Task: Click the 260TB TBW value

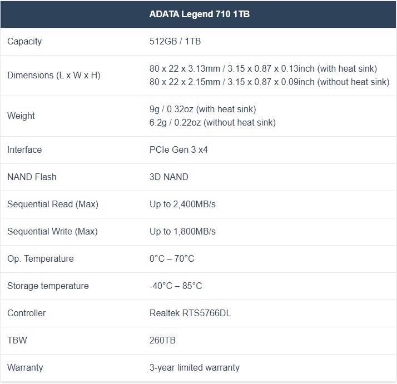Action: [162, 340]
